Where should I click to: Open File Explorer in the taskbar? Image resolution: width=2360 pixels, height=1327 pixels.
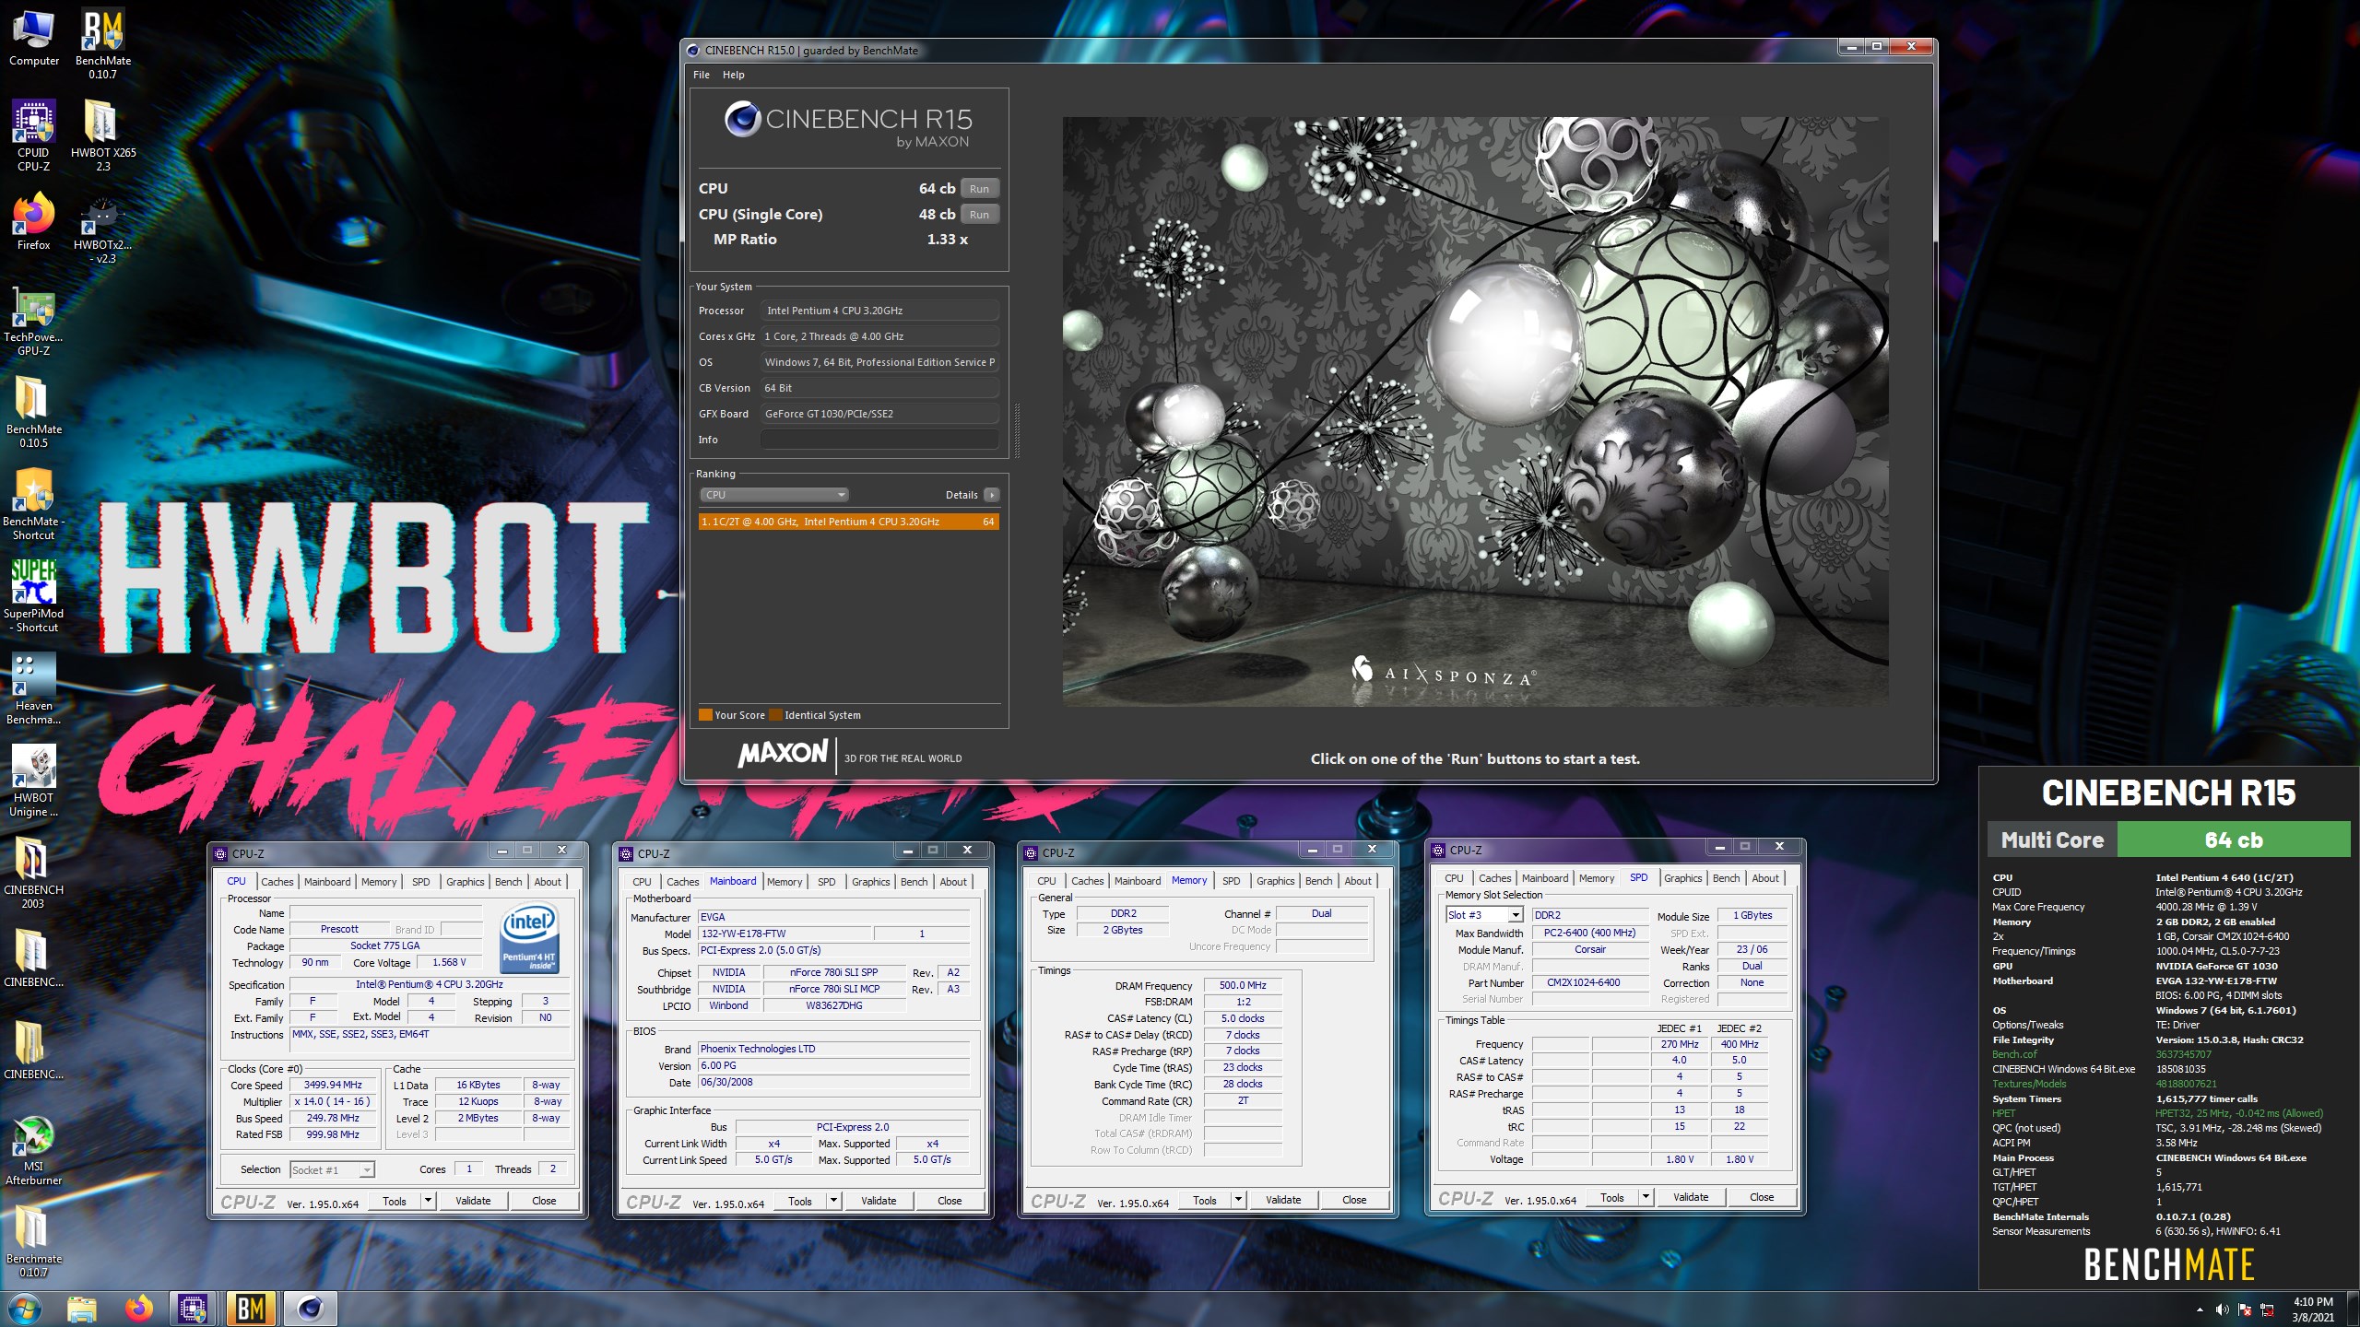(82, 1309)
